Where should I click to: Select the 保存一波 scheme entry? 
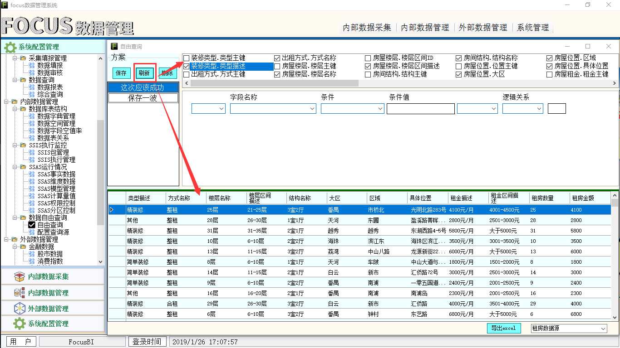click(143, 97)
